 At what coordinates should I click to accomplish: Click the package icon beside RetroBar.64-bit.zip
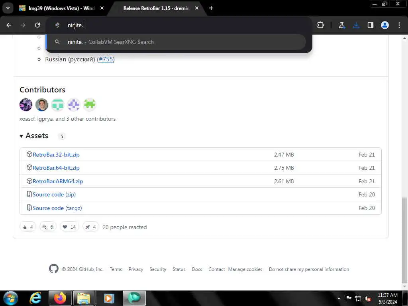pyautogui.click(x=29, y=168)
